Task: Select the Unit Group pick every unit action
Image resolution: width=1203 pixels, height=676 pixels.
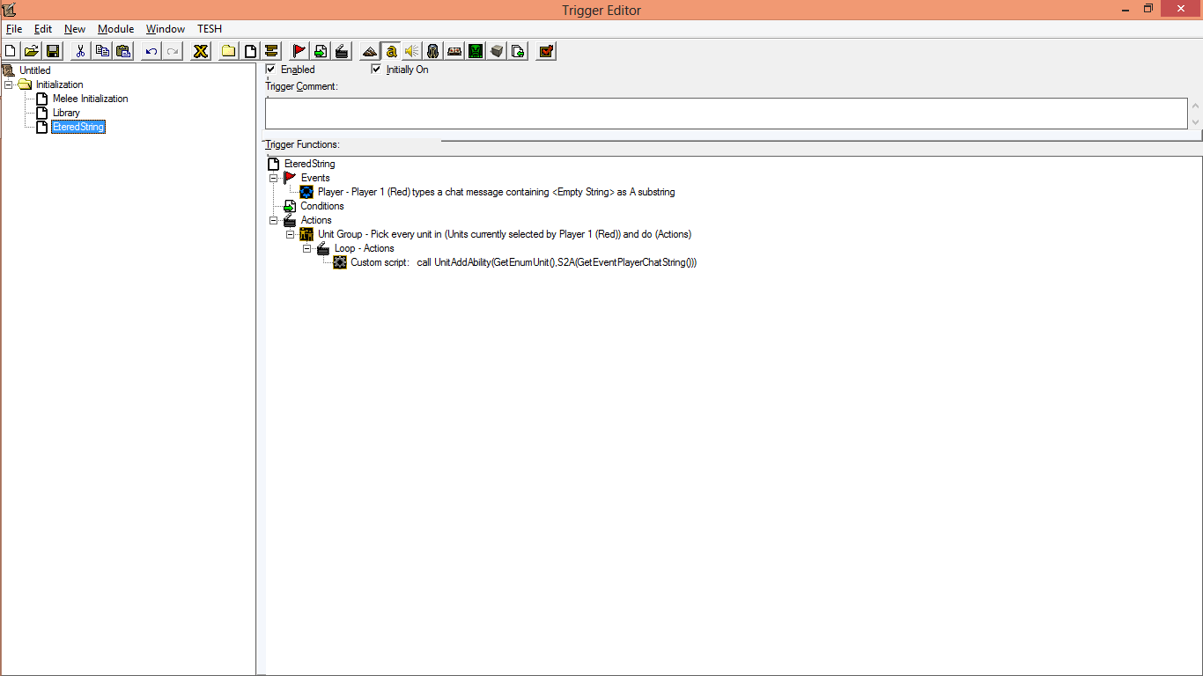Action: [x=505, y=234]
